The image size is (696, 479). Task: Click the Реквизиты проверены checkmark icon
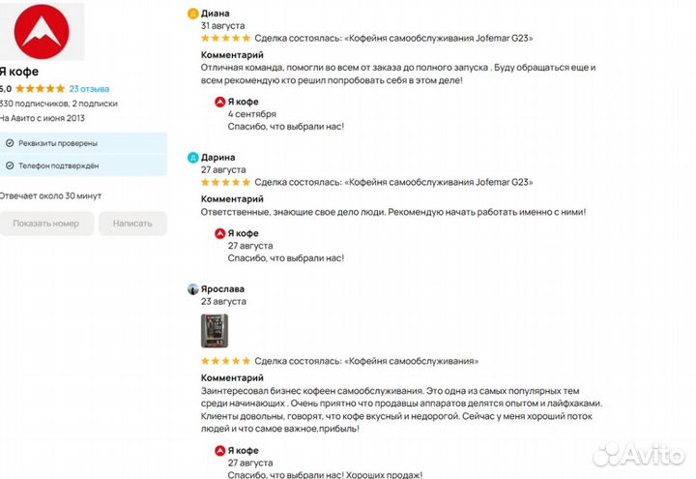[10, 143]
